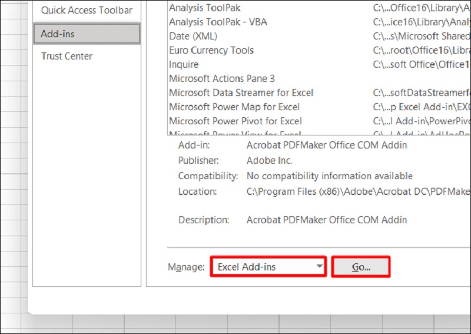The image size is (471, 334).
Task: Select the Inquire add-in row
Action: point(184,65)
